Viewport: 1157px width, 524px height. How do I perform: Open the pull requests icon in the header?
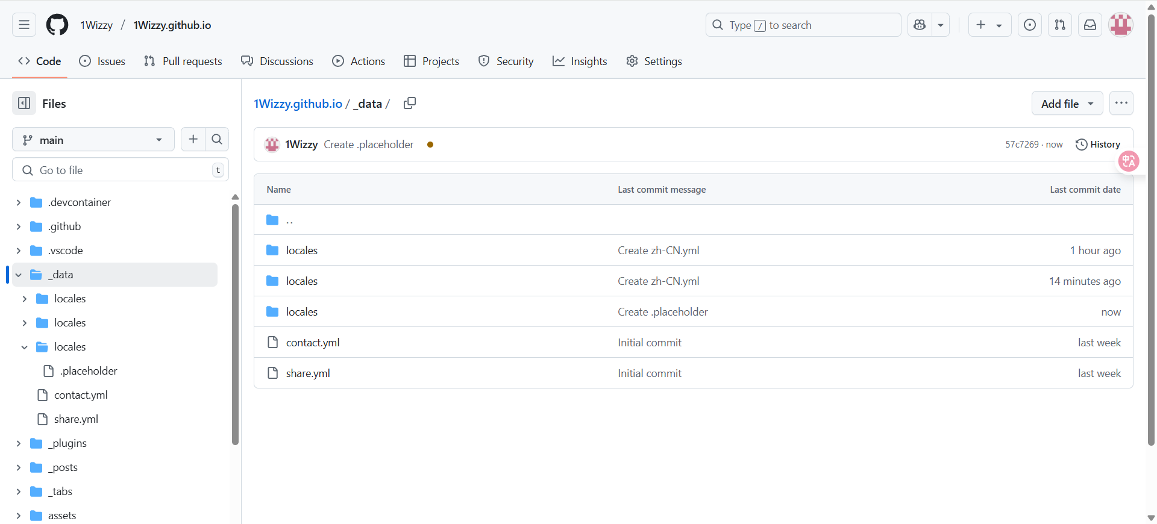point(1060,25)
